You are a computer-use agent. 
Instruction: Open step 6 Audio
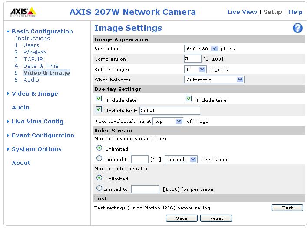tap(31, 80)
